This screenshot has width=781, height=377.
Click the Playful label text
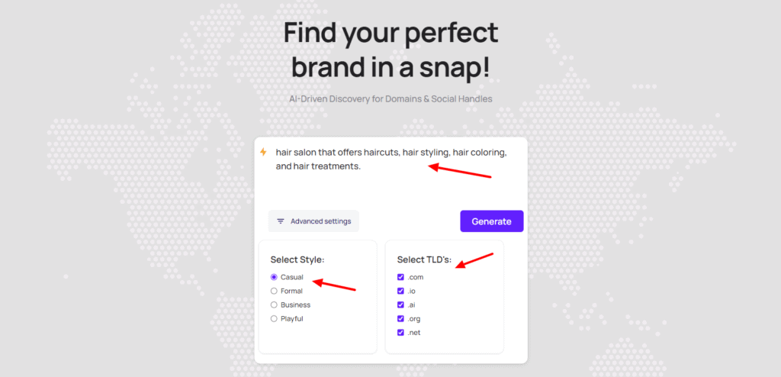pos(292,319)
